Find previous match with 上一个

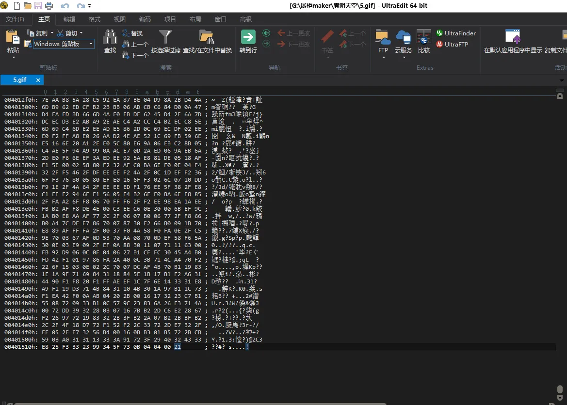point(135,44)
